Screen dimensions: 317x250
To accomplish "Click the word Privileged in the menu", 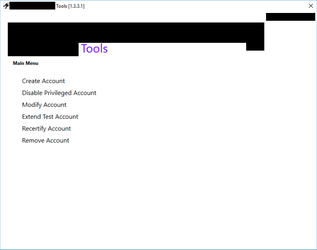I will tap(58, 93).
